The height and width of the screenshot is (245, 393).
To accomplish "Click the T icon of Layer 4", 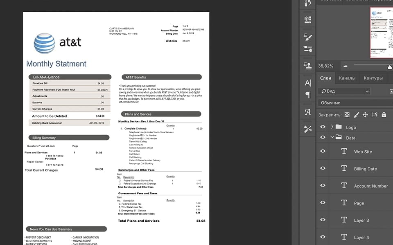I will pos(344,237).
